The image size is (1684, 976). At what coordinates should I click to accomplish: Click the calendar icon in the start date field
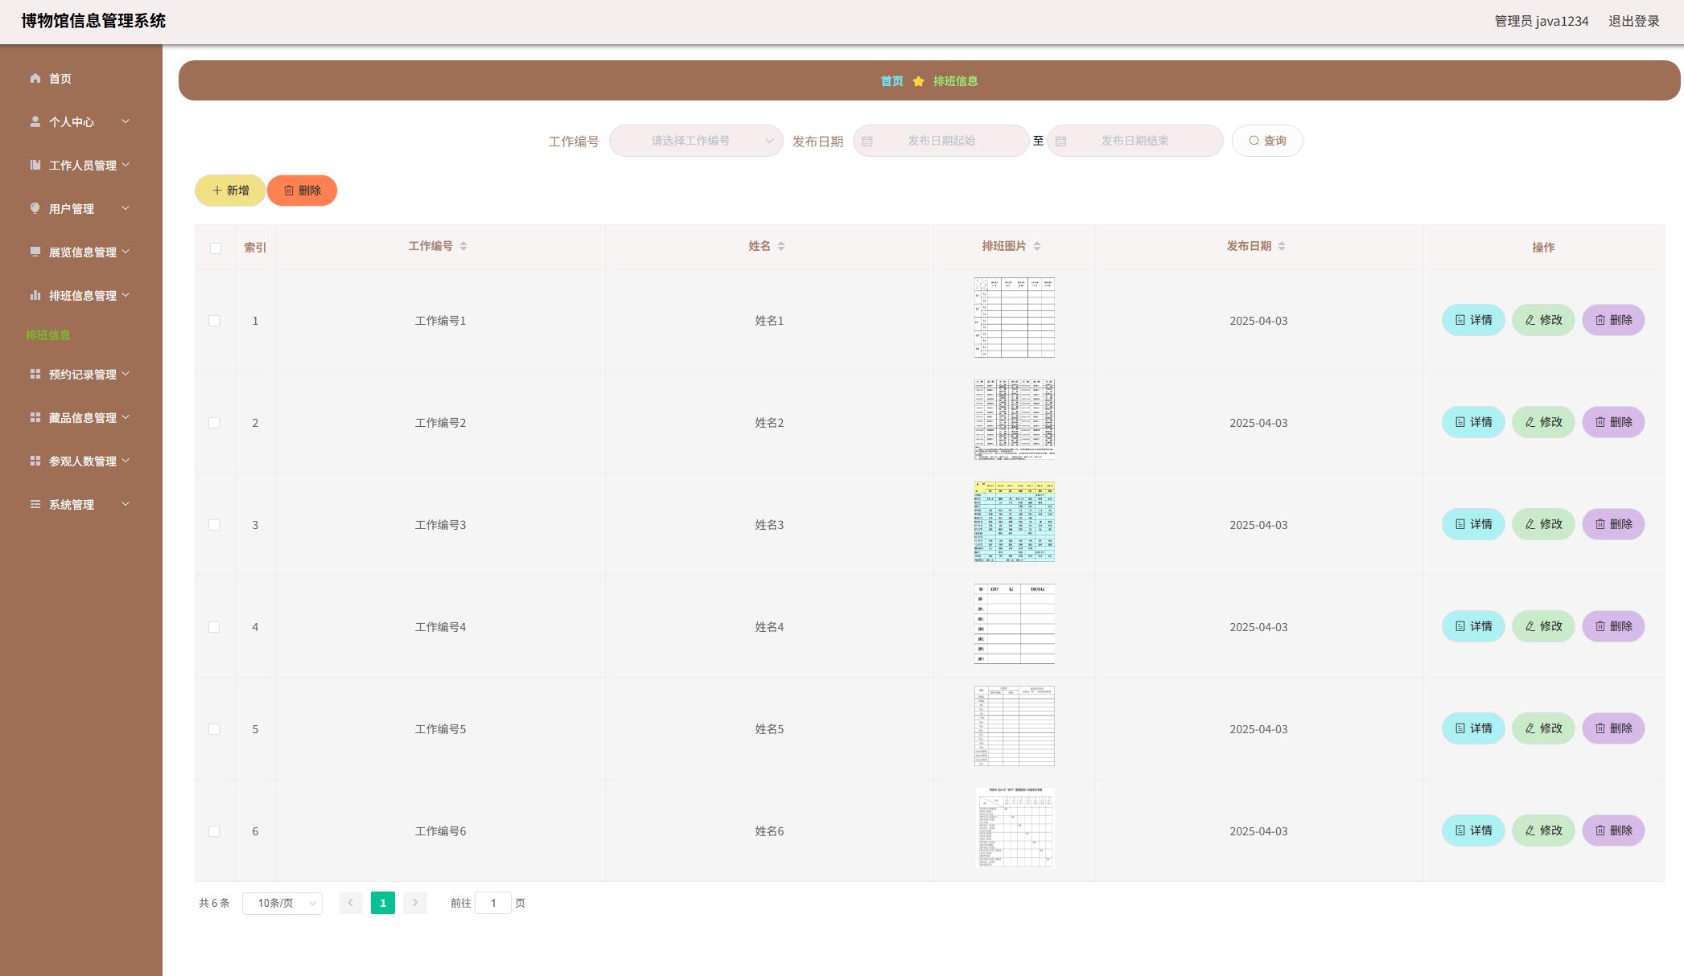(x=867, y=141)
